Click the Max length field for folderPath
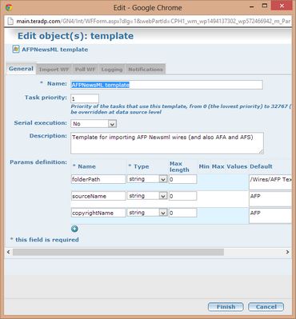 pos(183,179)
